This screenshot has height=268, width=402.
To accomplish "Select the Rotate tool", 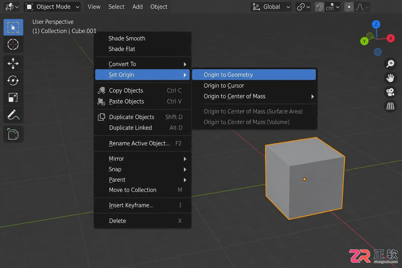I will click(13, 81).
